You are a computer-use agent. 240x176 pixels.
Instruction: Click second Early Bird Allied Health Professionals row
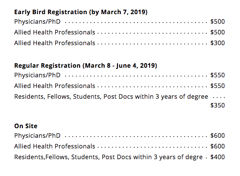tap(54, 43)
